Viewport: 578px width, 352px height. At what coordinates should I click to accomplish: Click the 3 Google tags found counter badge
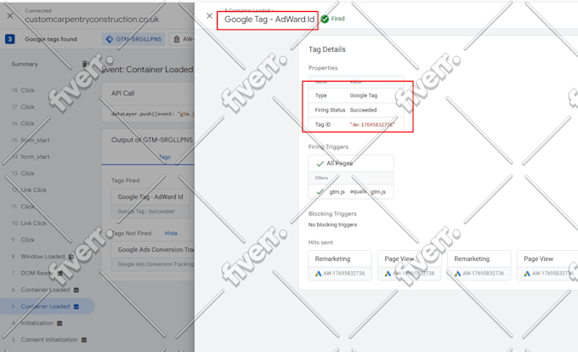[10, 39]
